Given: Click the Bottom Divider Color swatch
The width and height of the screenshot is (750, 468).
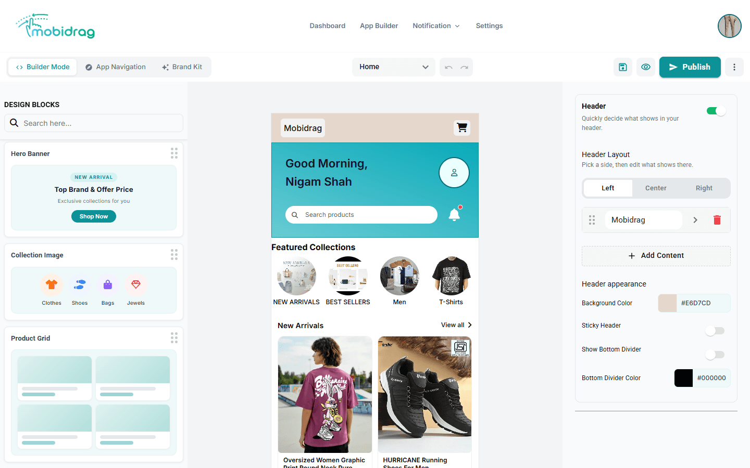Looking at the screenshot, I should [683, 378].
